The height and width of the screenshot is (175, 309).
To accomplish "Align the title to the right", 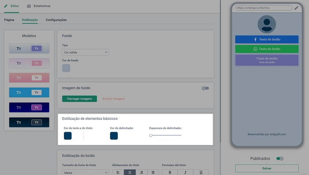I will point(142,172).
